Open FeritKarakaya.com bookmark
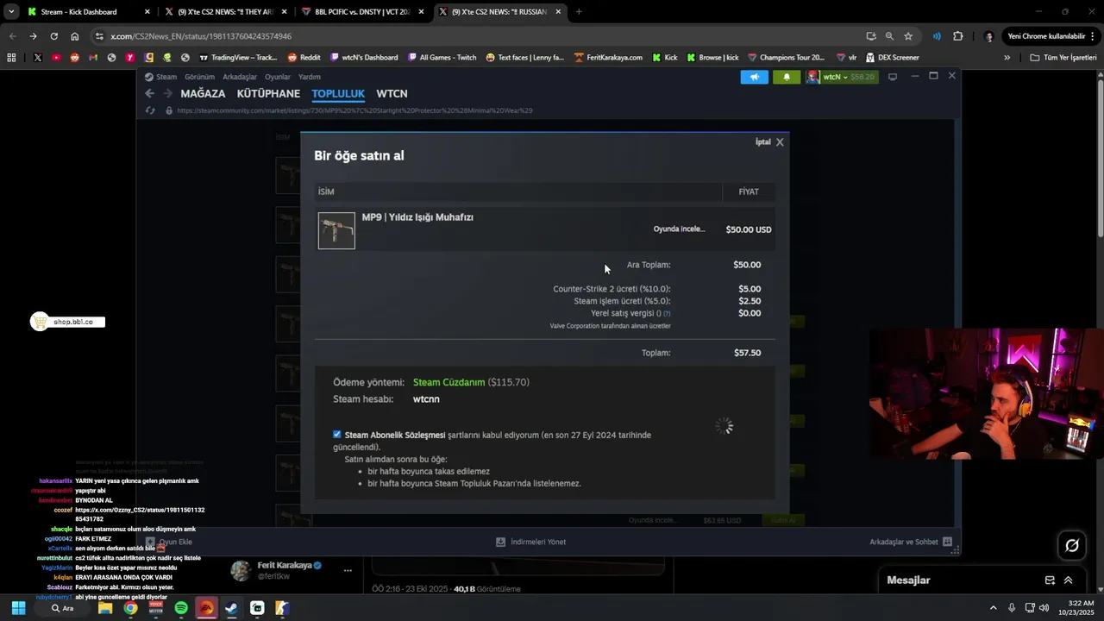Screen dimensions: 1104x621 coord(607,58)
